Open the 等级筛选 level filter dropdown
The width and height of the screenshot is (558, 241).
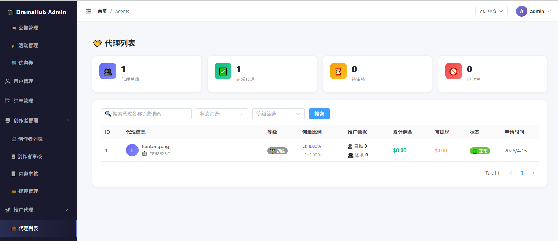tap(278, 114)
